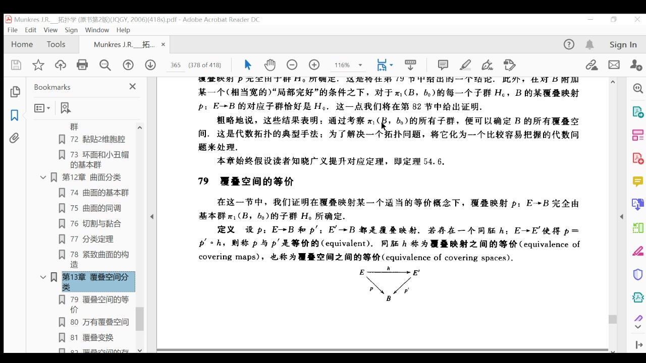The height and width of the screenshot is (363, 646).
Task: Open notifications bell
Action: (589, 44)
